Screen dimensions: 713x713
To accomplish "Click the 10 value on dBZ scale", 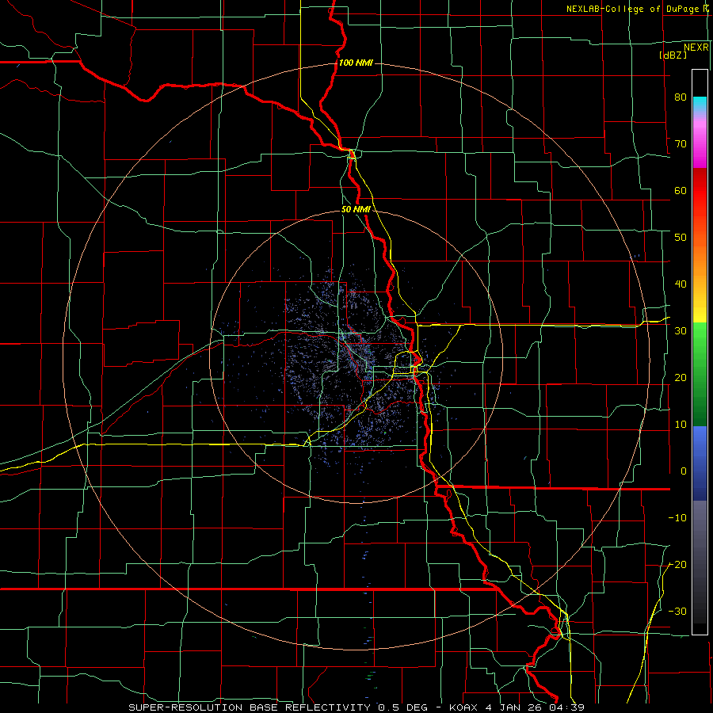I will [x=681, y=425].
